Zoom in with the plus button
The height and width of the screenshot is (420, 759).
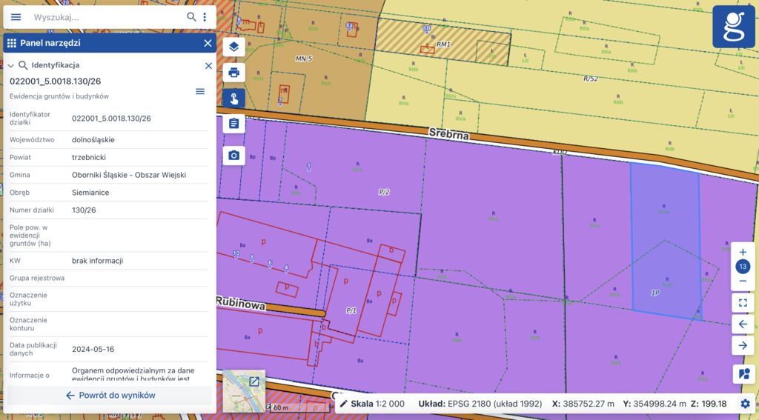tap(743, 252)
